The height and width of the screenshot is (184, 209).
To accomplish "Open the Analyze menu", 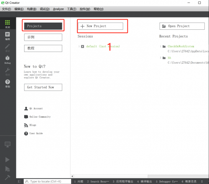I will click(58, 9).
